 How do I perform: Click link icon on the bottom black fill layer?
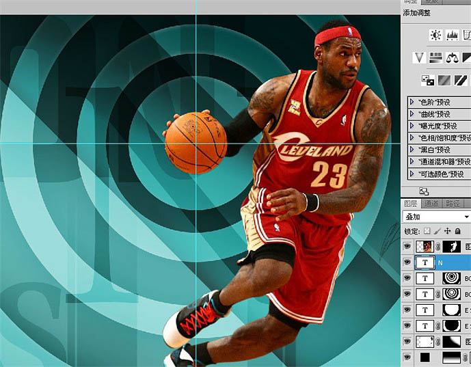466,357
